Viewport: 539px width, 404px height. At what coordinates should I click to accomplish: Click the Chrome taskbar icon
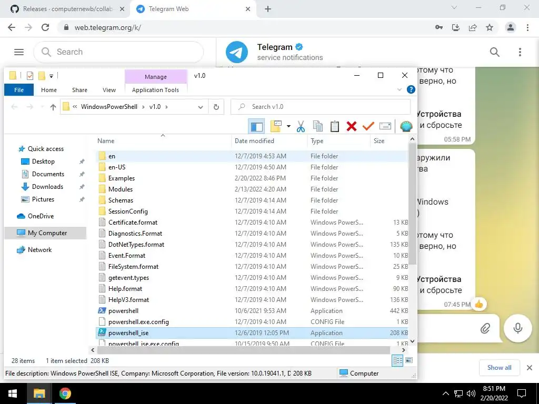(x=65, y=393)
